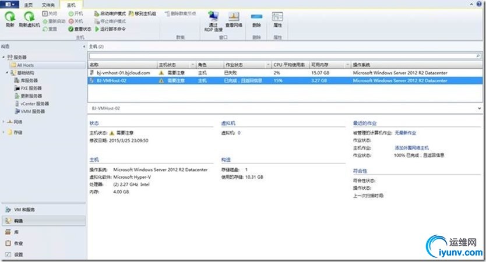The height and width of the screenshot is (262, 486).
Task: Click the 重置 reset button
Action: coord(50,29)
